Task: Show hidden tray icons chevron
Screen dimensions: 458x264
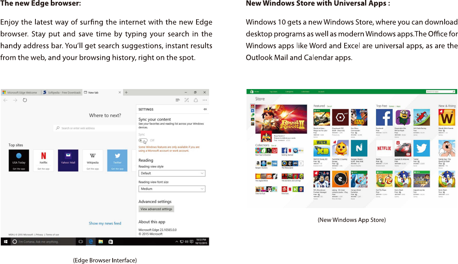Action: point(177,242)
